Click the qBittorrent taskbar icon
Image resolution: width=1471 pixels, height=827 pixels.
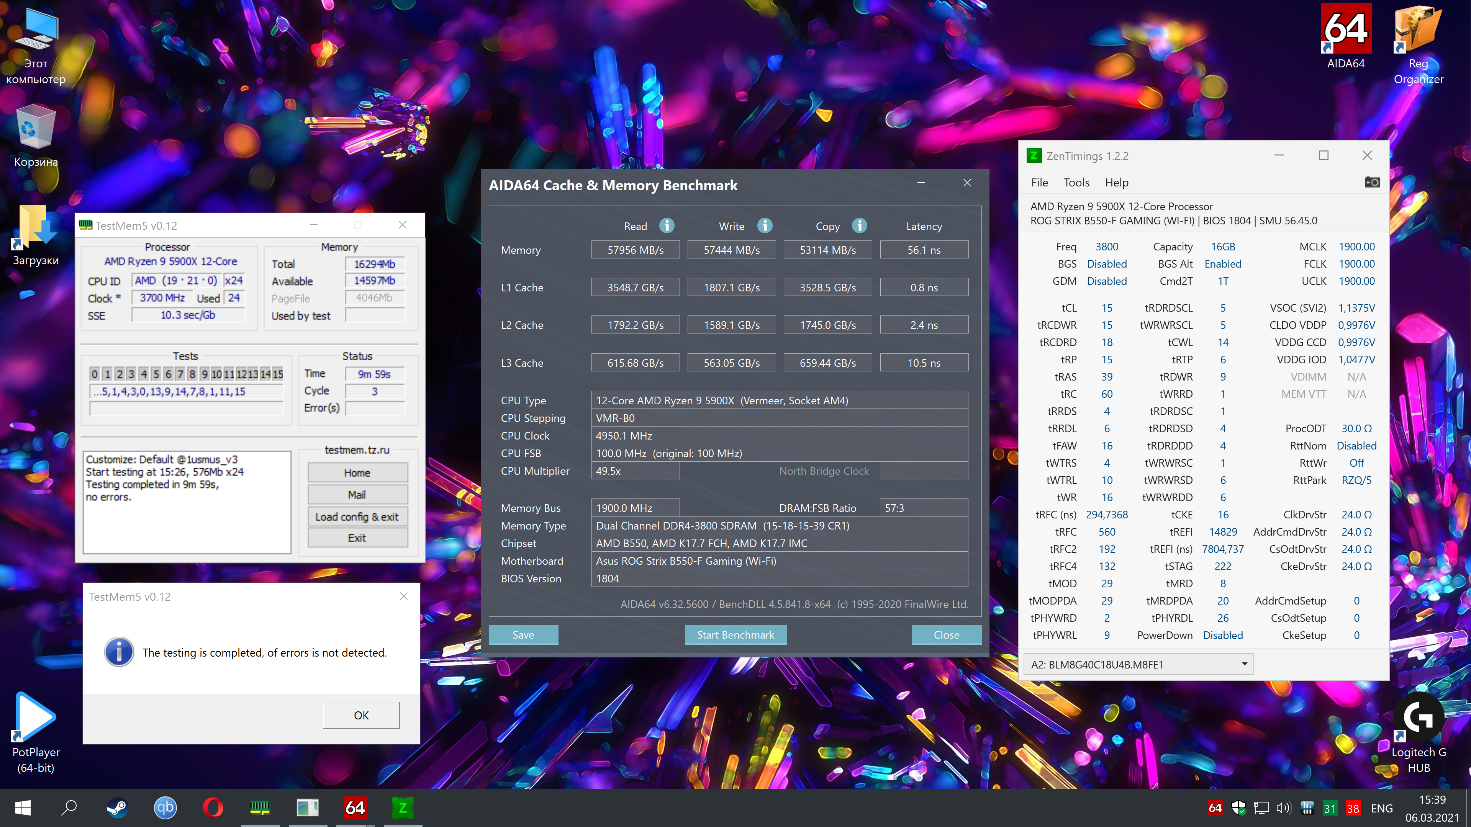(x=165, y=807)
